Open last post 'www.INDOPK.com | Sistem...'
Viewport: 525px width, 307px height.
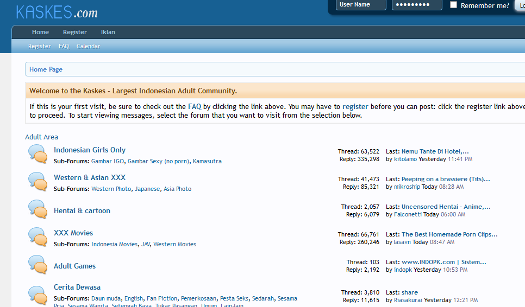pyautogui.click(x=443, y=262)
